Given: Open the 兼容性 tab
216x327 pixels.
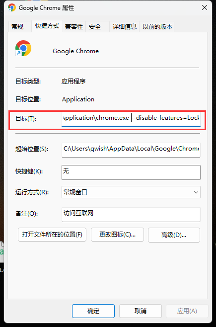Looking at the screenshot, I should click(74, 27).
